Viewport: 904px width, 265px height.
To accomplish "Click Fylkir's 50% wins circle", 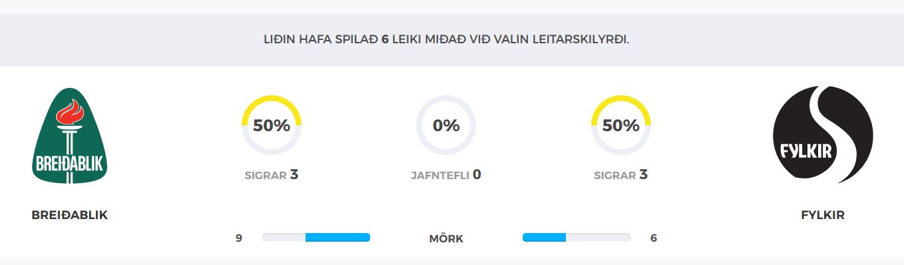I will point(621,125).
